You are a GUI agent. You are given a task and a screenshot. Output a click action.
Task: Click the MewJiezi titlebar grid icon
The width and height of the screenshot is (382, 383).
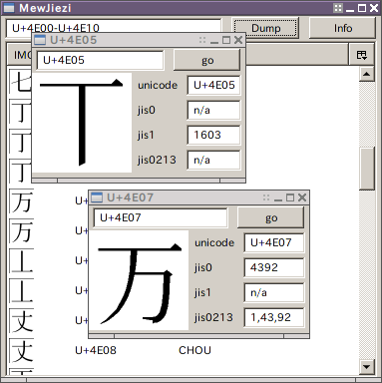(338, 8)
